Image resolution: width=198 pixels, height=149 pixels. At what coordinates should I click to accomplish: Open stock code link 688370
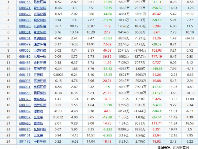25,129
